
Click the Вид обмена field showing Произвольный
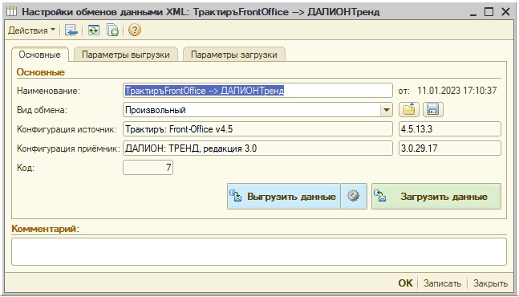252,110
